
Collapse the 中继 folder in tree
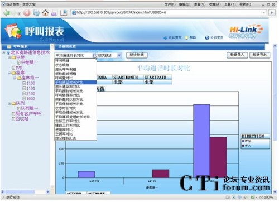[9, 57]
